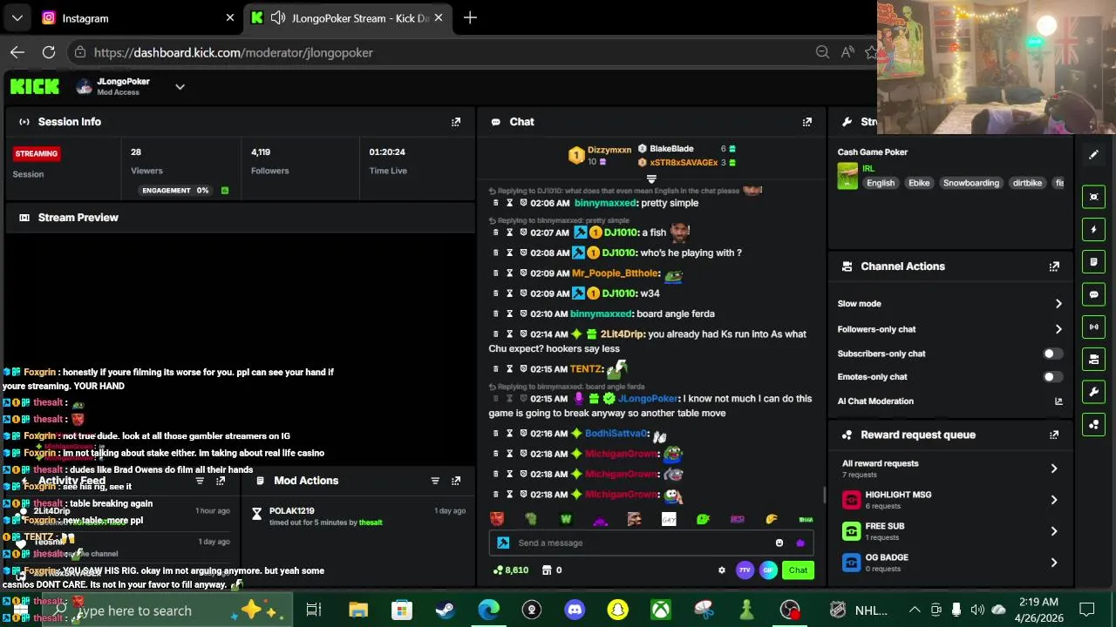1116x627 pixels.
Task: Refresh the page
Action: [49, 52]
